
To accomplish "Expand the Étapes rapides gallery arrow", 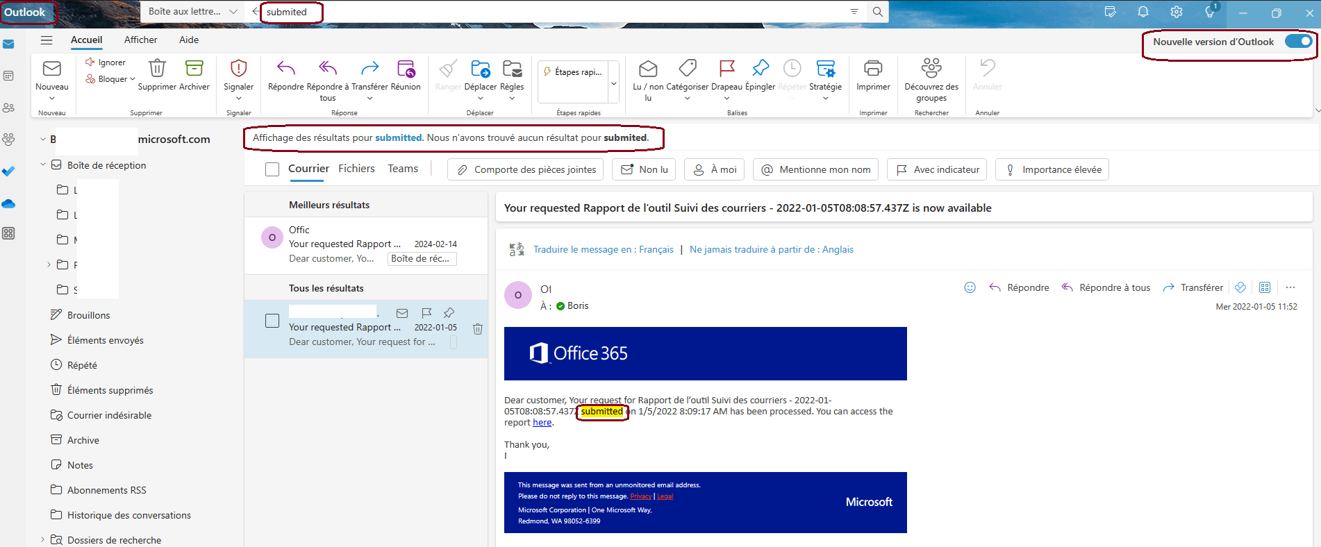I will point(614,83).
